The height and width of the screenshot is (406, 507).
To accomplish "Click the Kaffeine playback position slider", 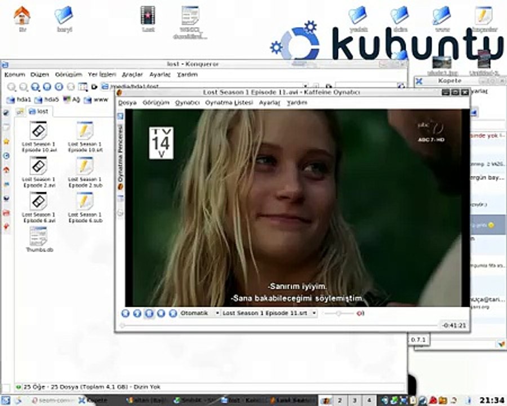I will point(278,325).
